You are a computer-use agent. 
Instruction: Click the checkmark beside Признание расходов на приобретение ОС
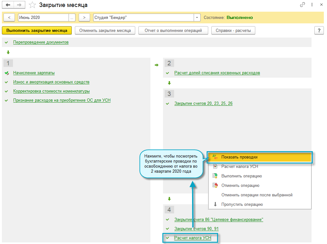click(6, 101)
